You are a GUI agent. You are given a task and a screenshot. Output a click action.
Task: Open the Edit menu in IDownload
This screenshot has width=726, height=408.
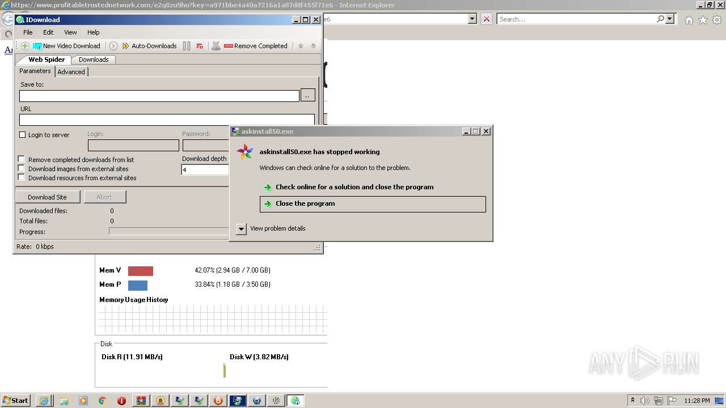[48, 32]
